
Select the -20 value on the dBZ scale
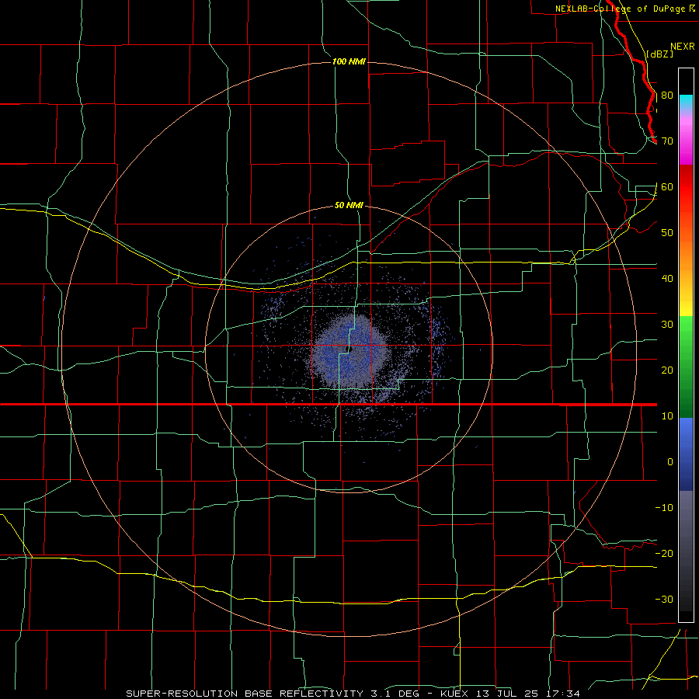664,554
